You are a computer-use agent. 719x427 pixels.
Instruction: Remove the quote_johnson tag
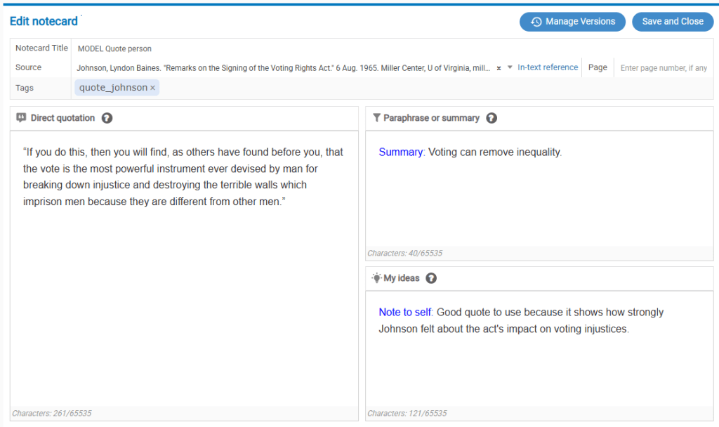153,87
